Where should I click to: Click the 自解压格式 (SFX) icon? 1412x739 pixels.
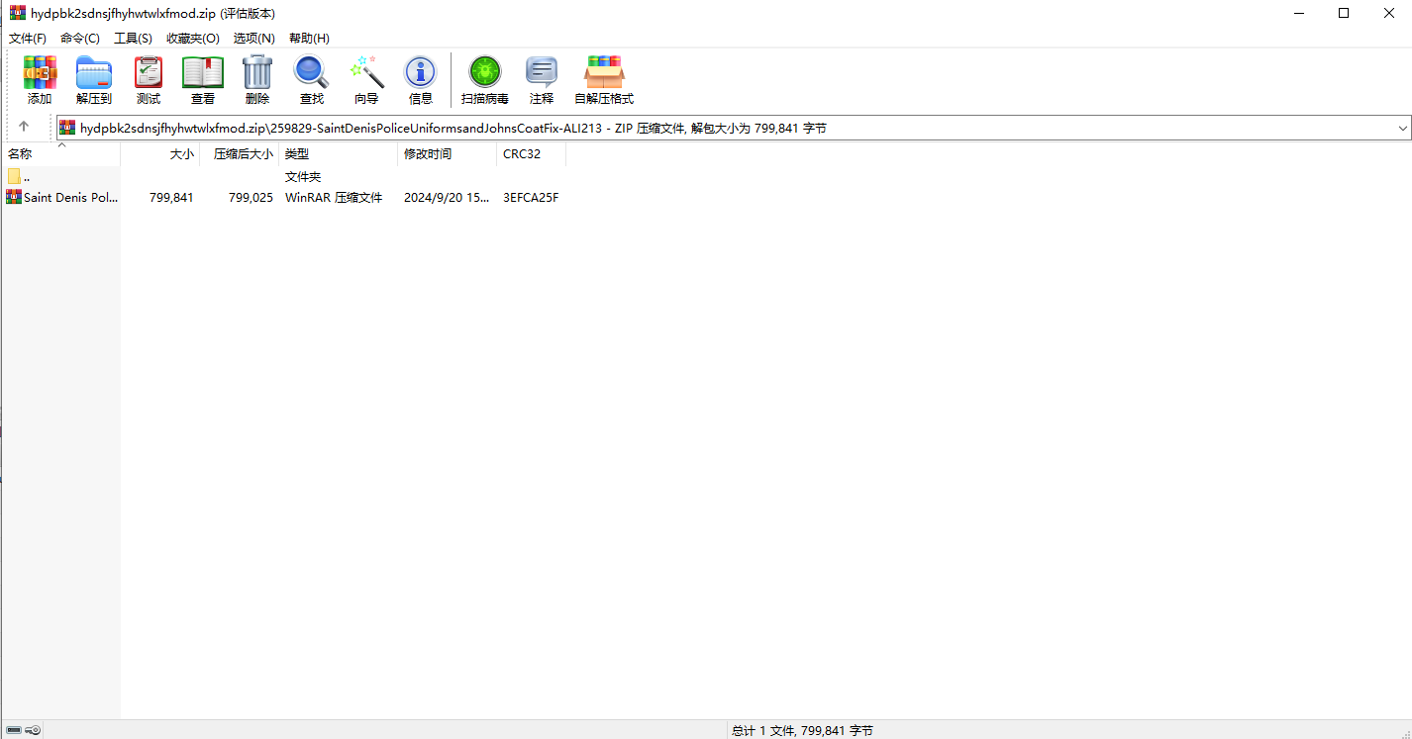[604, 73]
